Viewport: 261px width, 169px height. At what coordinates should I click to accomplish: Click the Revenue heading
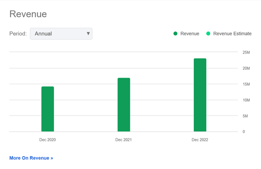tap(28, 14)
